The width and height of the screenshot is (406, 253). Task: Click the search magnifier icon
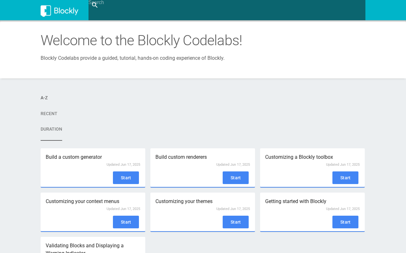click(x=95, y=5)
